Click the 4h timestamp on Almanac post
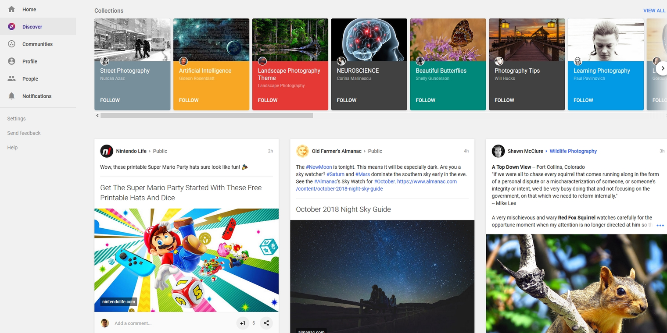The height and width of the screenshot is (333, 667). pos(466,151)
